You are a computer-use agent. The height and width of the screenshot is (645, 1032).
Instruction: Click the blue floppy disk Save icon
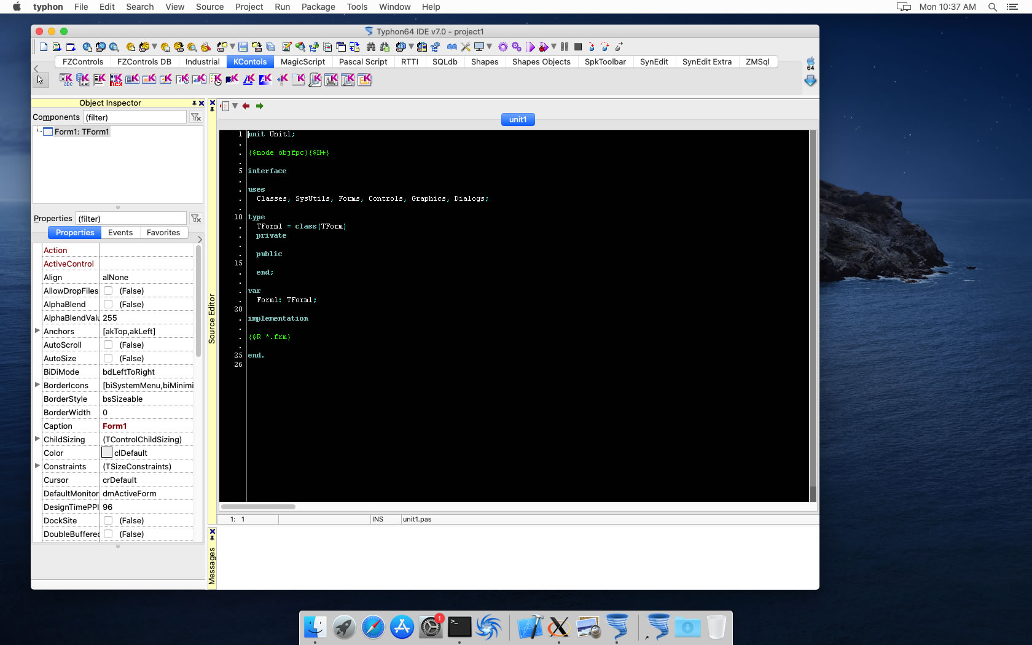[x=243, y=47]
